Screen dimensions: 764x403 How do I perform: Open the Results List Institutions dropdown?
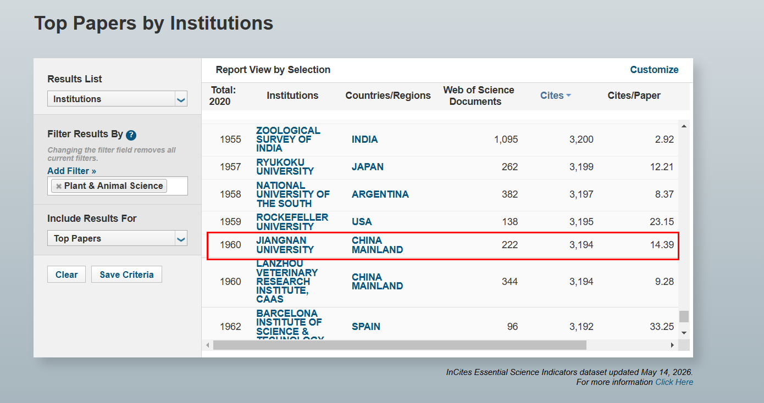pos(118,99)
